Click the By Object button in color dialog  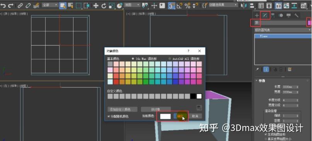point(156,109)
